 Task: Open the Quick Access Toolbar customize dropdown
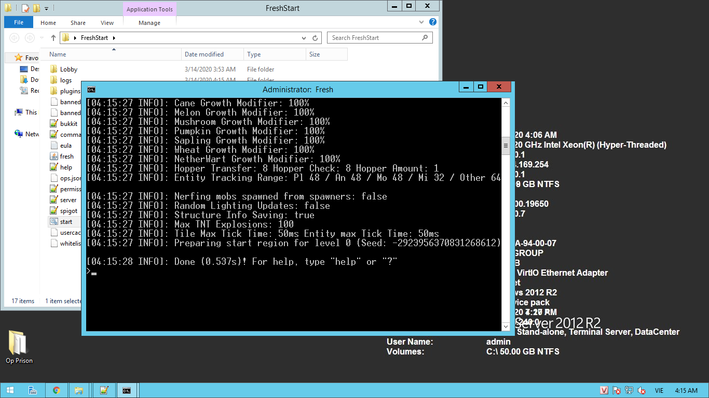tap(47, 8)
